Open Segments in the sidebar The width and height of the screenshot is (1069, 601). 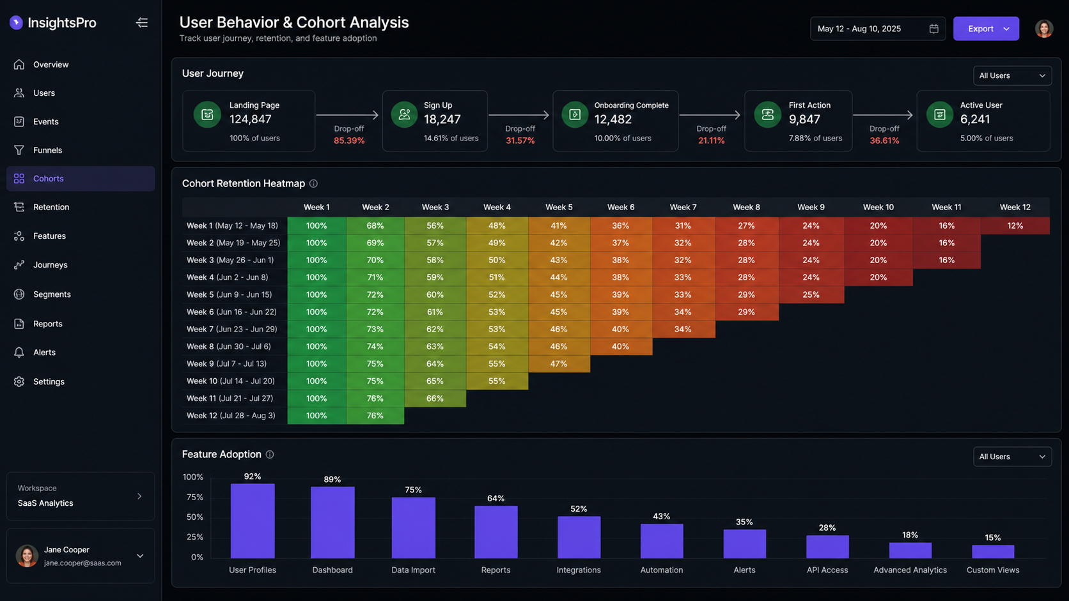pyautogui.click(x=81, y=294)
